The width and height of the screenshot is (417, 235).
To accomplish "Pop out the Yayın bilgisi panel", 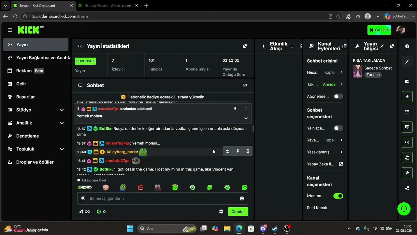I will click(x=392, y=46).
